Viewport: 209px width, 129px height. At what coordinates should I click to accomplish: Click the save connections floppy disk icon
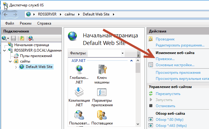13,38
